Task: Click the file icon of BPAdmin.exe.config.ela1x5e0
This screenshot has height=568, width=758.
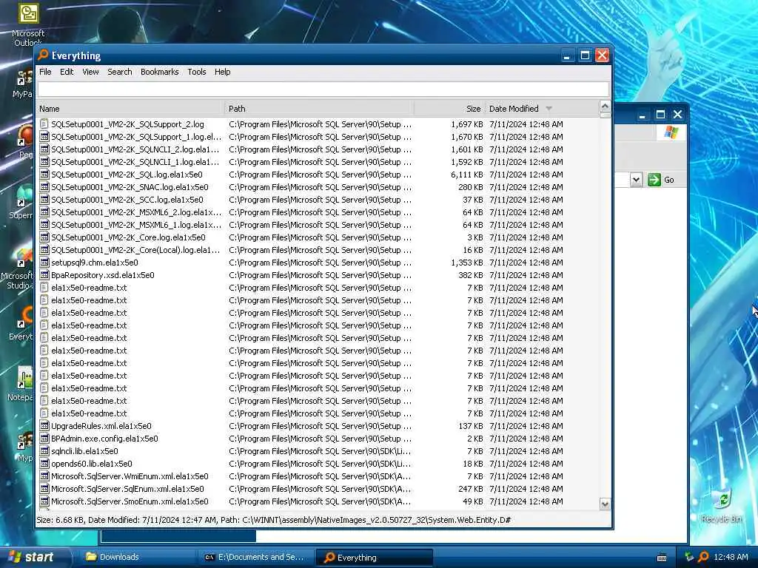Action: (44, 439)
